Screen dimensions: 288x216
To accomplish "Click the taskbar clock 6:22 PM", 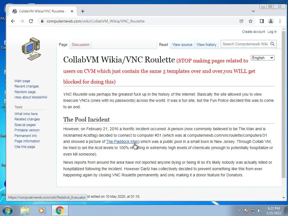I will point(274,208).
